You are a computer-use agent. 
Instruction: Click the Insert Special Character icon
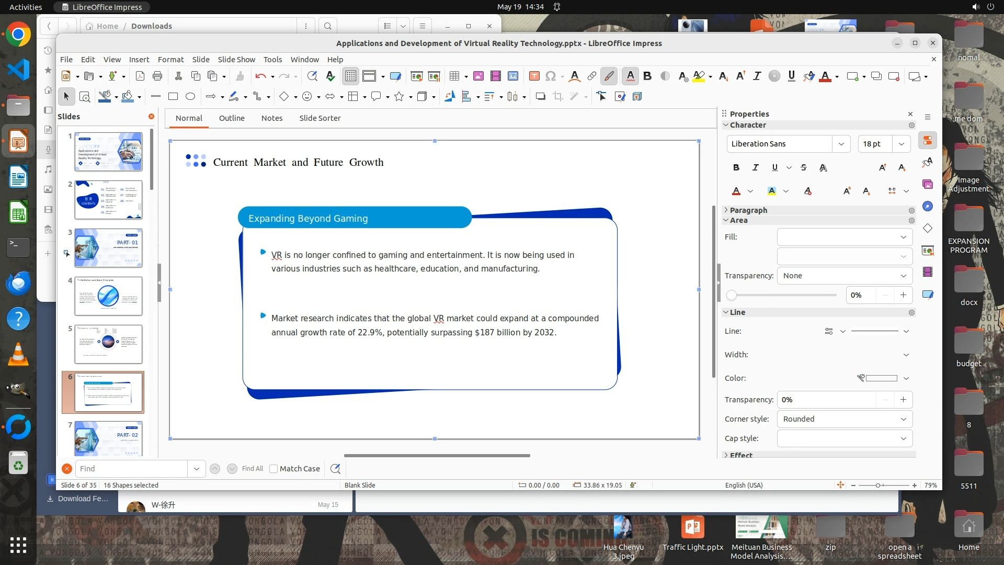click(x=550, y=76)
